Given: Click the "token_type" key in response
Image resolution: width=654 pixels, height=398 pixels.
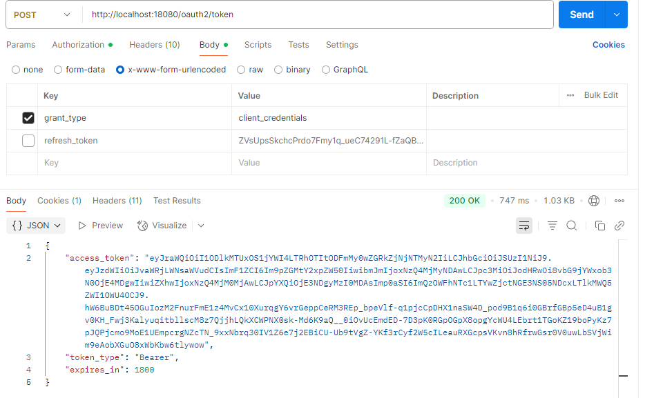Looking at the screenshot, I should coord(95,357).
